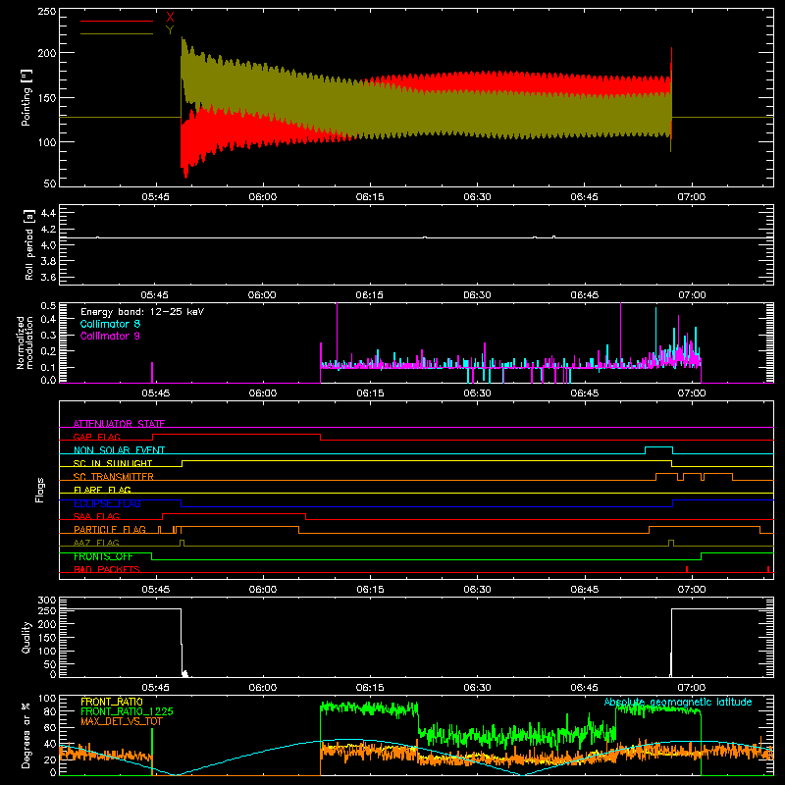Select the BAD_PACKETS flag label
Screen dimensions: 785x785
(107, 569)
